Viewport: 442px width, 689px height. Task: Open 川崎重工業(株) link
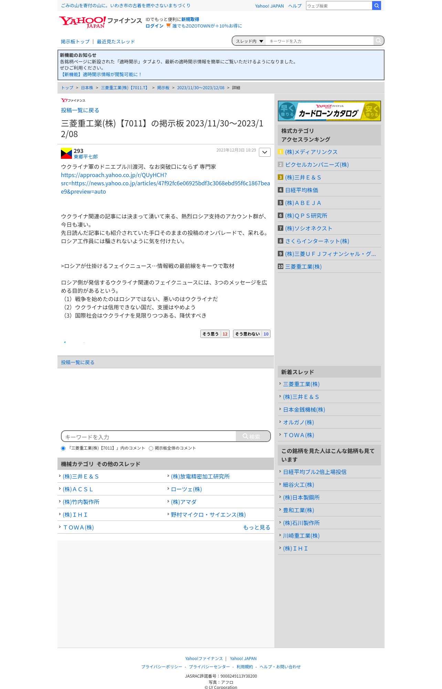click(301, 536)
